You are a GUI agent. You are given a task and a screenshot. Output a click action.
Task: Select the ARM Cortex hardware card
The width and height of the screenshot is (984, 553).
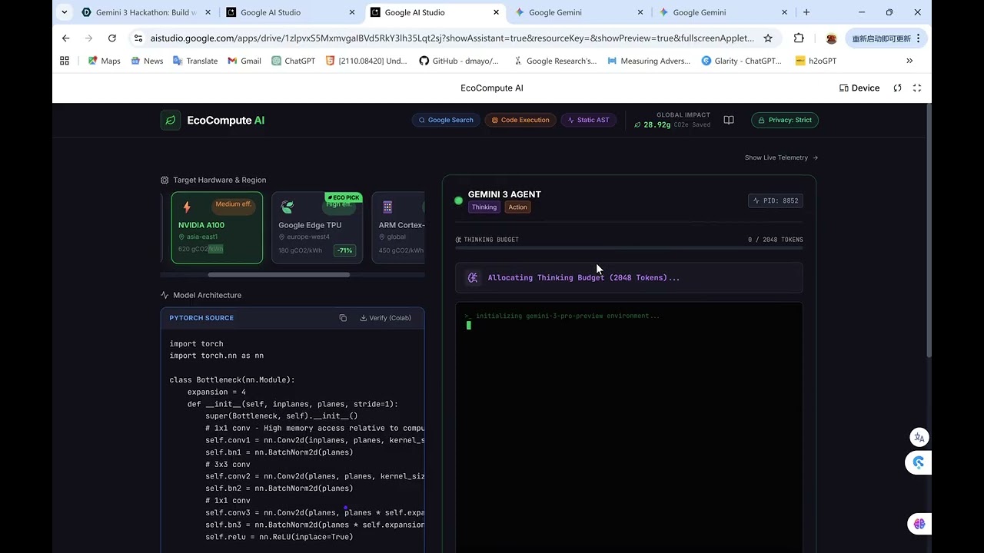[398, 227]
